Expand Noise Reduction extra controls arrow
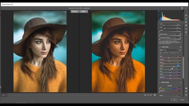Viewport: 189px width, 106px height. (180, 34)
